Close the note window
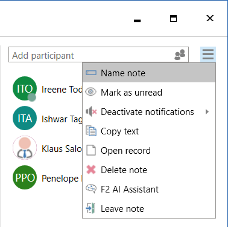 pos(210,18)
